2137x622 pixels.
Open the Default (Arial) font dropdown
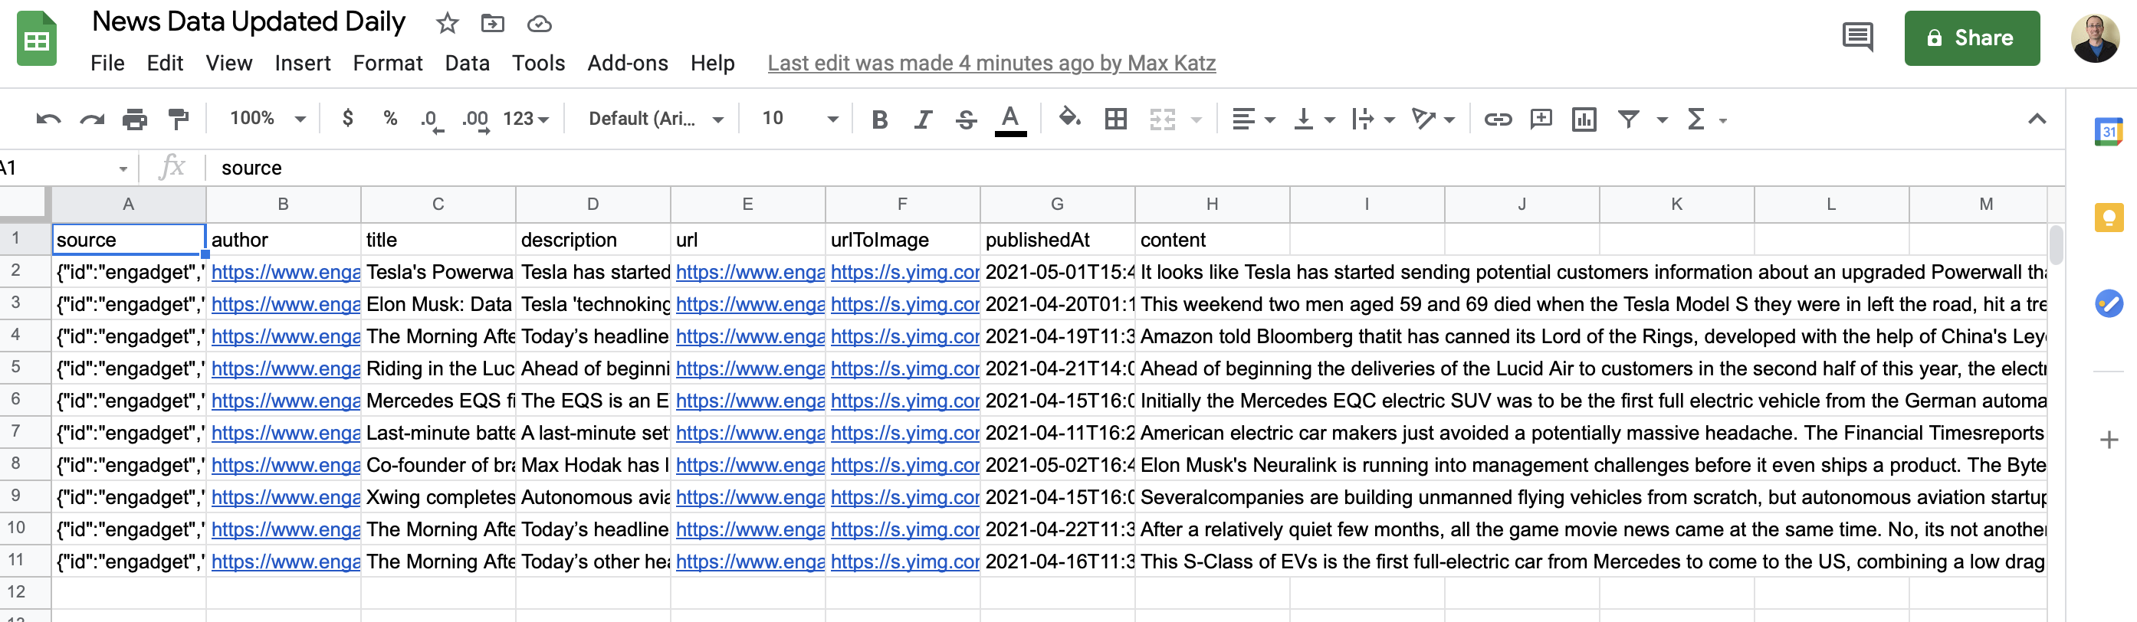point(655,119)
